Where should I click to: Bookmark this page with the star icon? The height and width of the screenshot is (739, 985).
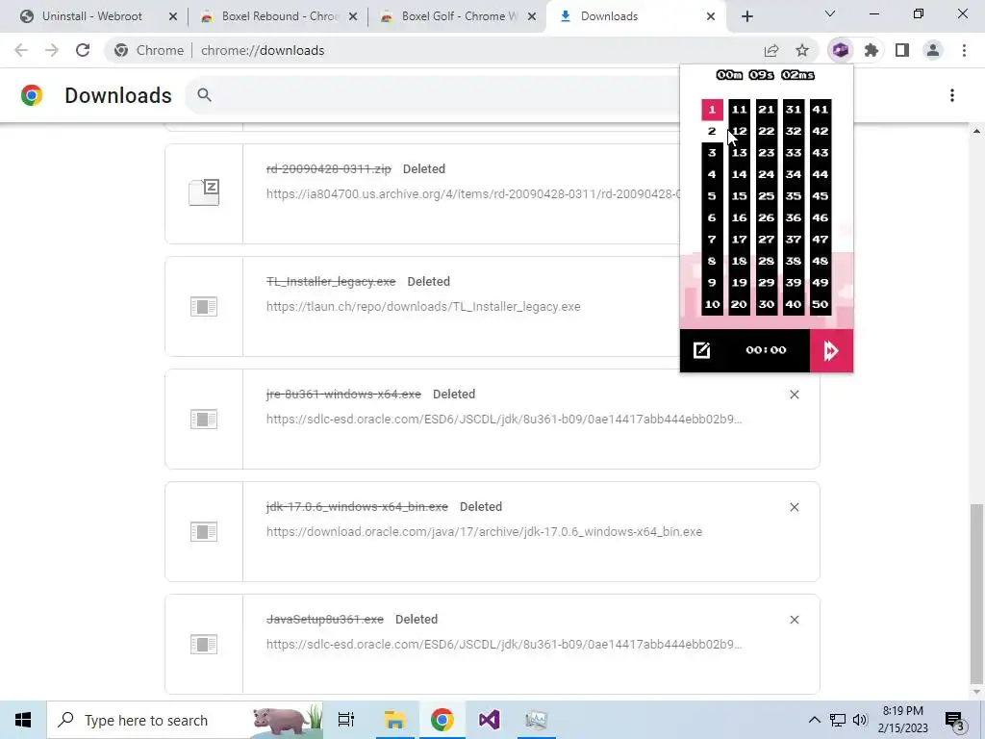[802, 50]
